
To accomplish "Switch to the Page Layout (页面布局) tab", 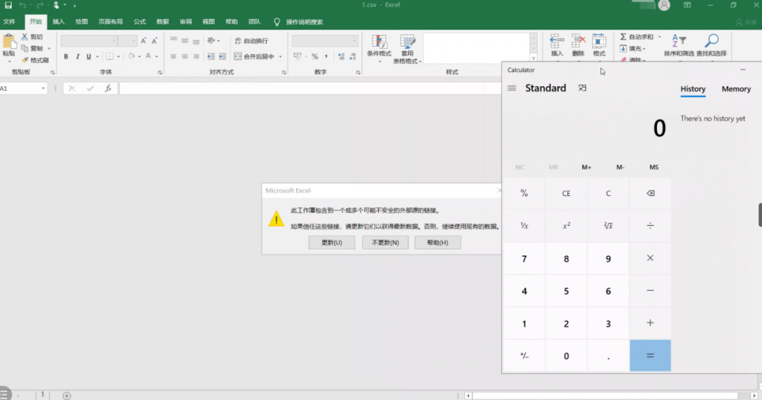I will click(x=111, y=22).
